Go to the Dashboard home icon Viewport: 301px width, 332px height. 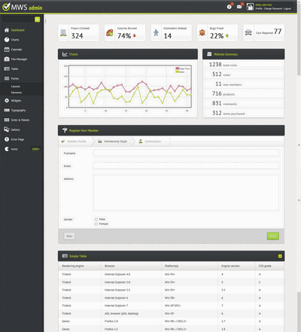coord(7,30)
